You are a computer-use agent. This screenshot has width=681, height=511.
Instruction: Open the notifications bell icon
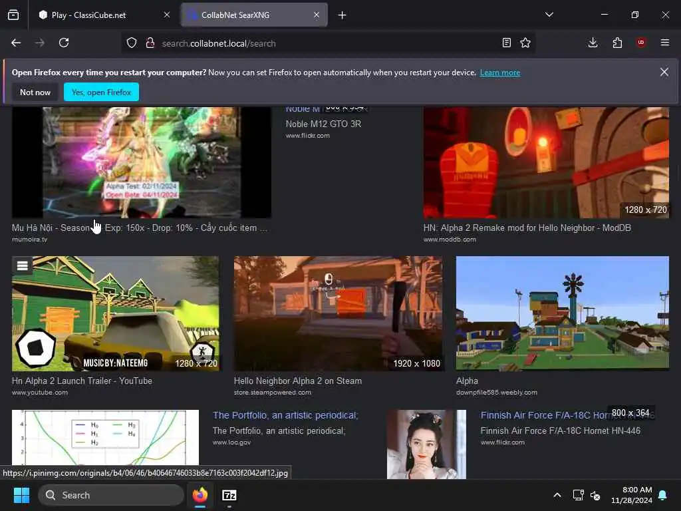663,495
